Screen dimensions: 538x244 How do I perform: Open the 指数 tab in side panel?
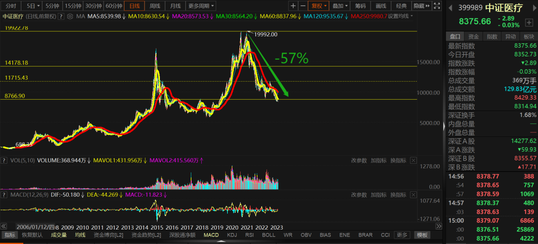click(492, 36)
